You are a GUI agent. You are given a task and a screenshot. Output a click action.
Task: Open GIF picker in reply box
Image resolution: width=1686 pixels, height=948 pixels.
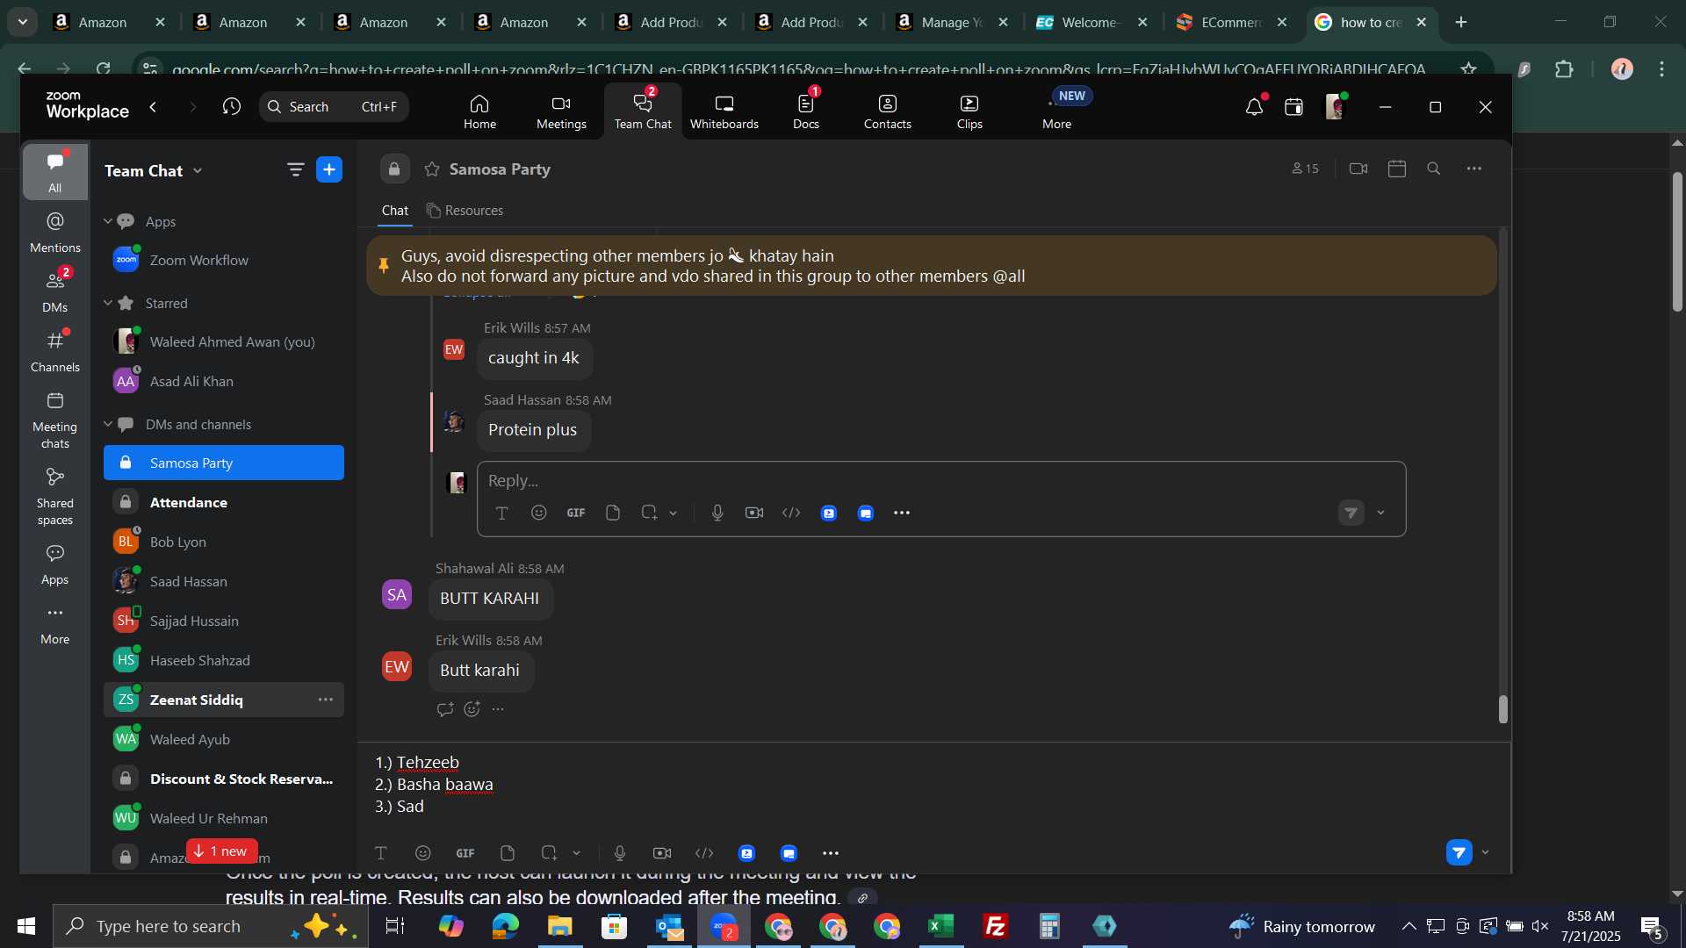[576, 513]
